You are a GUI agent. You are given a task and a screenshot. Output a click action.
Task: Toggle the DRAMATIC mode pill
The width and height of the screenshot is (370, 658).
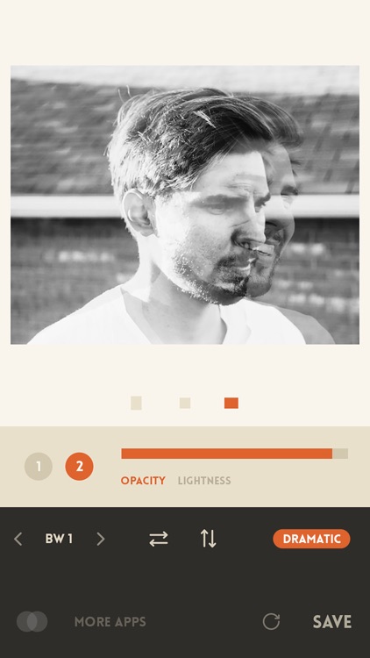pyautogui.click(x=311, y=539)
